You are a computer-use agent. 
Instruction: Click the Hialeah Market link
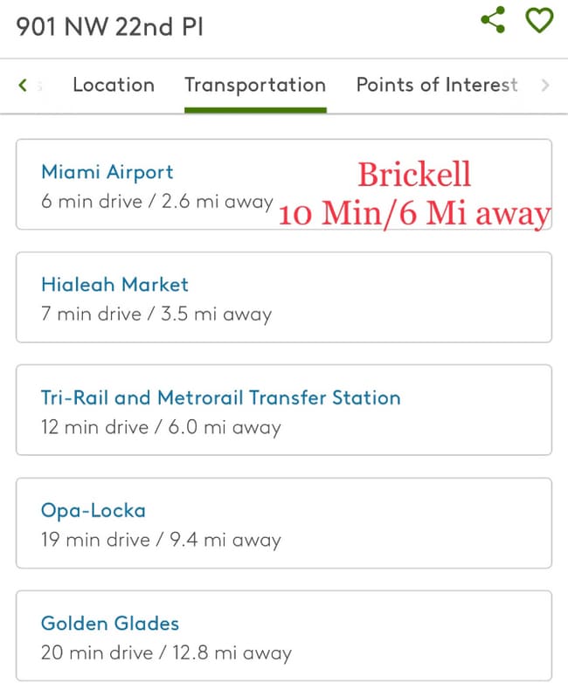pyautogui.click(x=114, y=285)
